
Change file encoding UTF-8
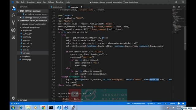[159, 104]
